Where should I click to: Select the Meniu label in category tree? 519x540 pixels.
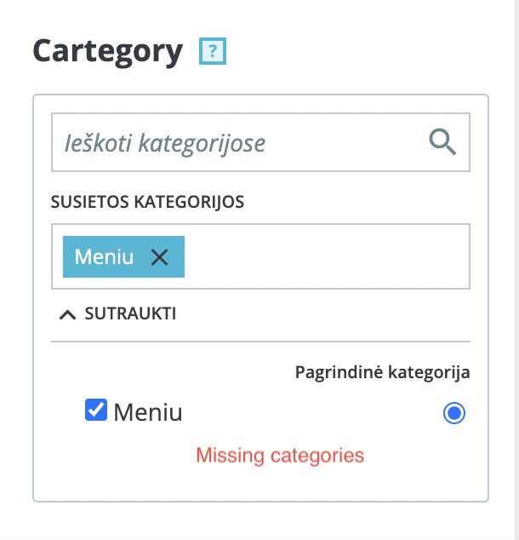148,412
